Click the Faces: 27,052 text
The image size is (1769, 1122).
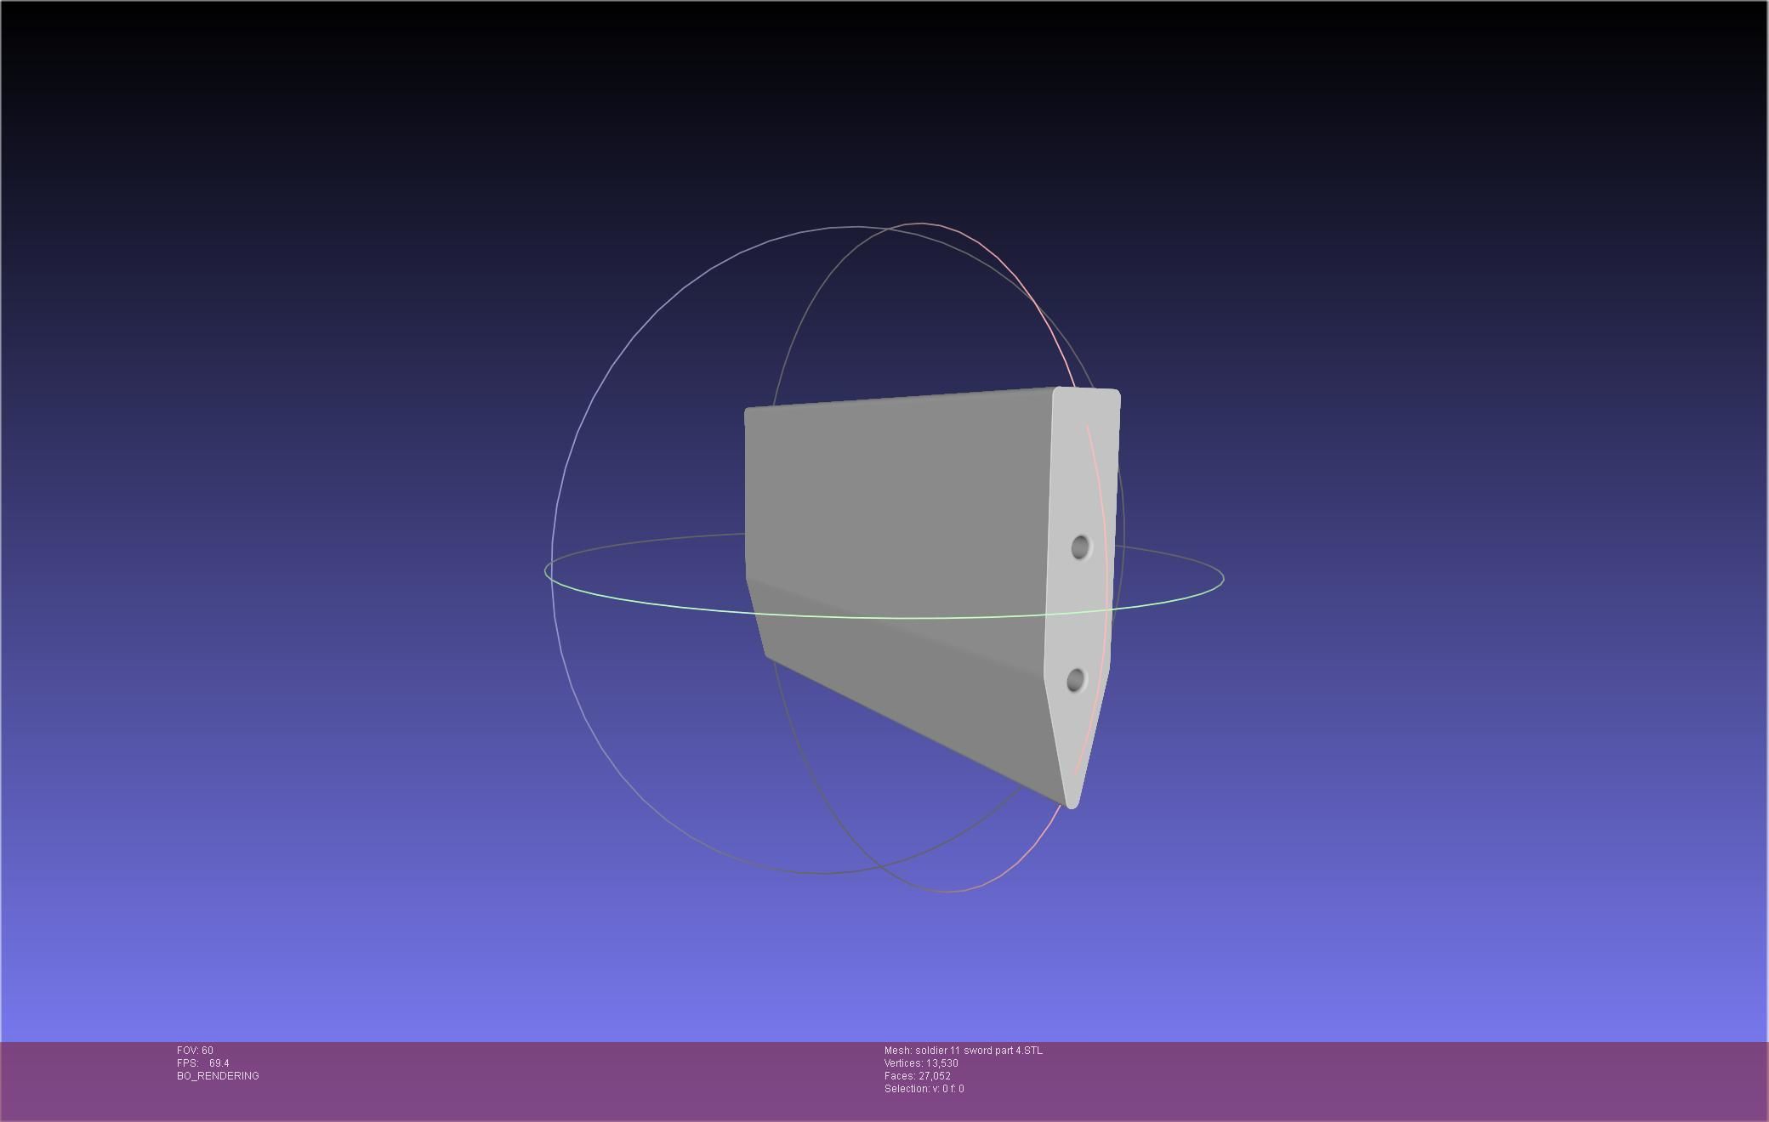(x=918, y=1076)
